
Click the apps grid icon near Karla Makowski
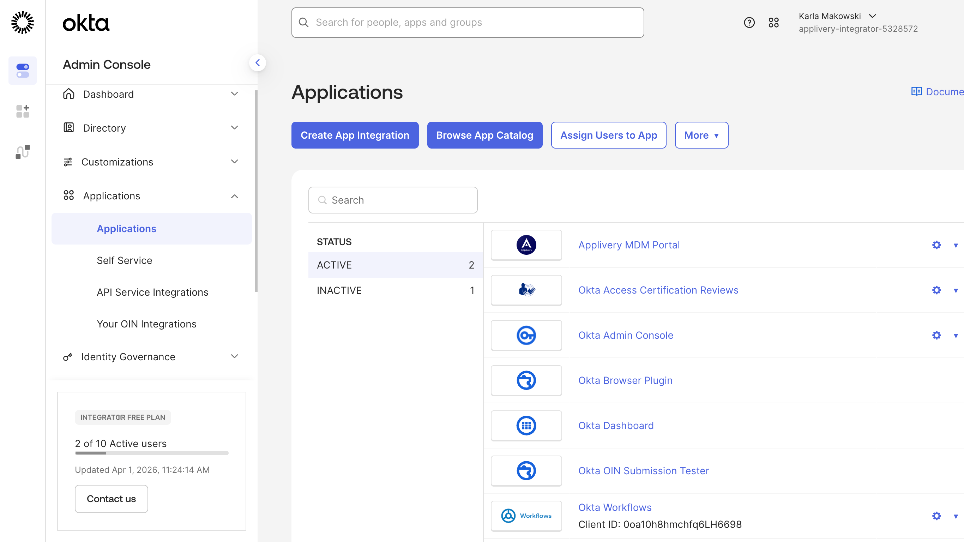point(773,23)
